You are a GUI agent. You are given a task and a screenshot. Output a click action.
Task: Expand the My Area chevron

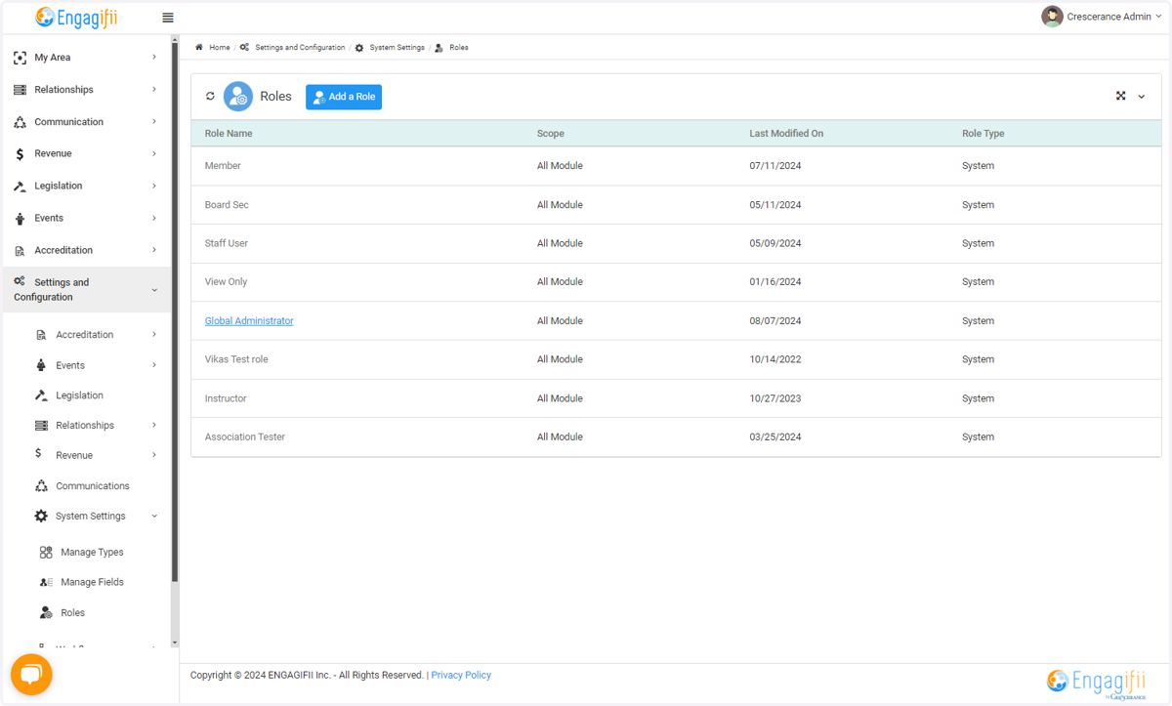coord(154,58)
